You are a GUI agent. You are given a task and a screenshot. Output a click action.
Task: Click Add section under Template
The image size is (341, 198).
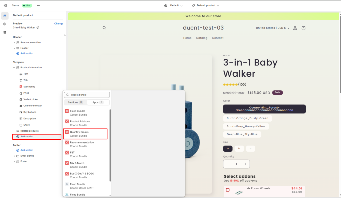[x=27, y=137]
